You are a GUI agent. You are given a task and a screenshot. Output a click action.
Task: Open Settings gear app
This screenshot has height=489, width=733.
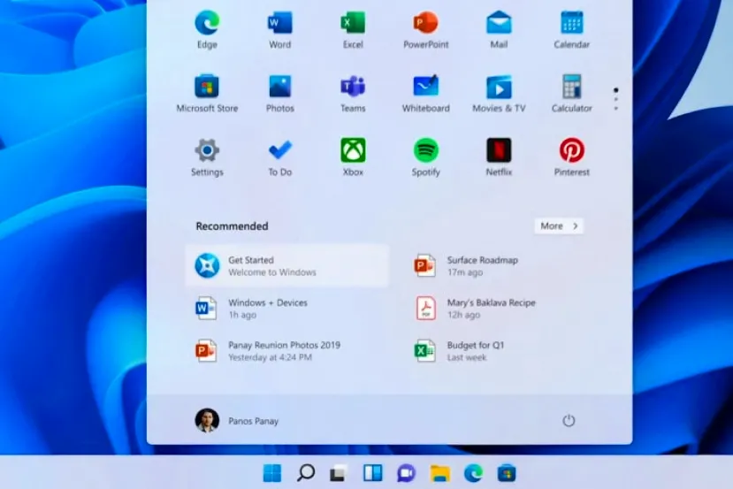pos(207,157)
